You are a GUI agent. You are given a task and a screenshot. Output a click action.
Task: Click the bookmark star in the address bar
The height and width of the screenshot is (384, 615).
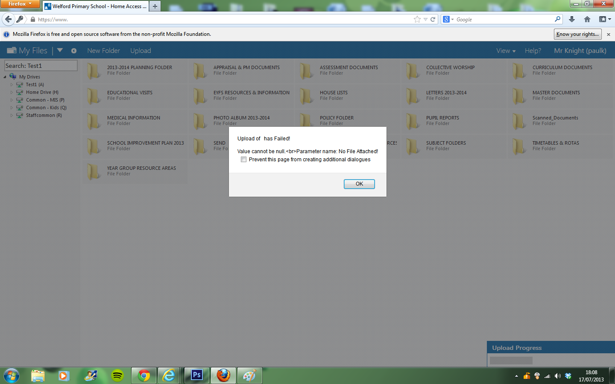416,19
